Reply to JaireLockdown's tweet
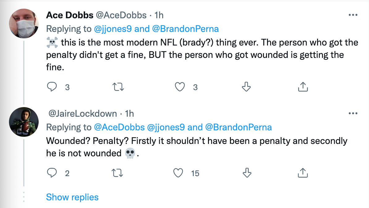Image resolution: width=369 pixels, height=208 pixels. pos(52,173)
